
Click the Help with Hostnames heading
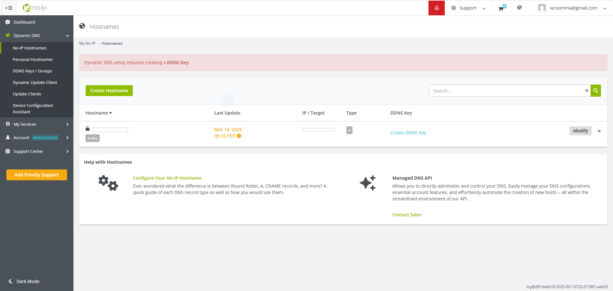tap(108, 162)
